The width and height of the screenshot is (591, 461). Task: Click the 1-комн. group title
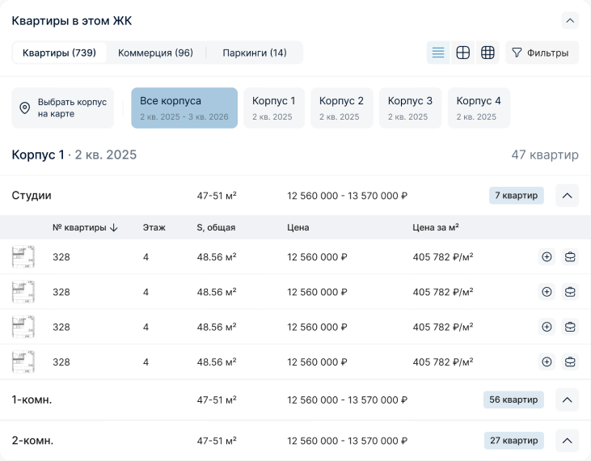click(x=32, y=400)
